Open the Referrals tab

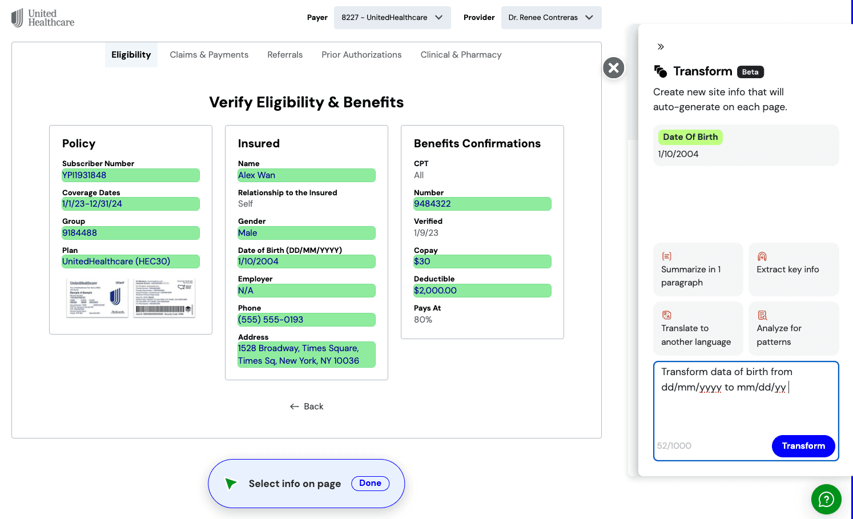tap(285, 55)
